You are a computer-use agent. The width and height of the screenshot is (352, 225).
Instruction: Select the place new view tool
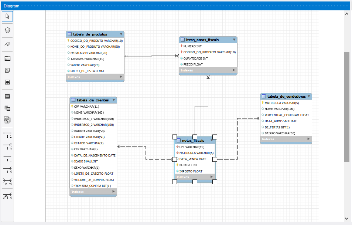7,108
